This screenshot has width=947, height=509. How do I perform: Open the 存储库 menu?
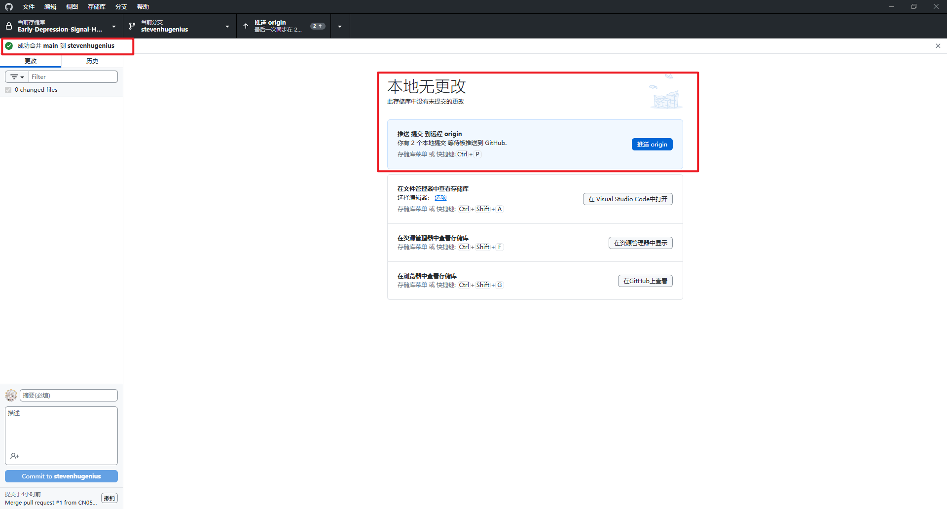pos(96,7)
